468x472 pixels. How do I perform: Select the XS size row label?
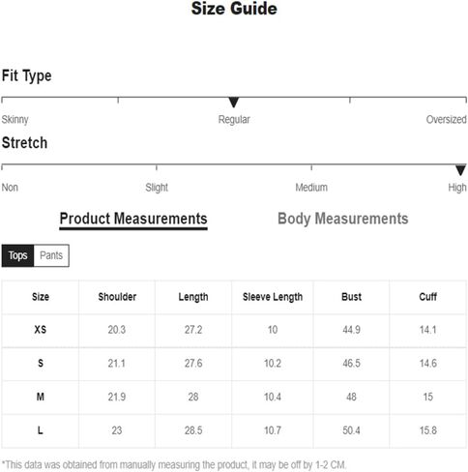[x=41, y=330]
